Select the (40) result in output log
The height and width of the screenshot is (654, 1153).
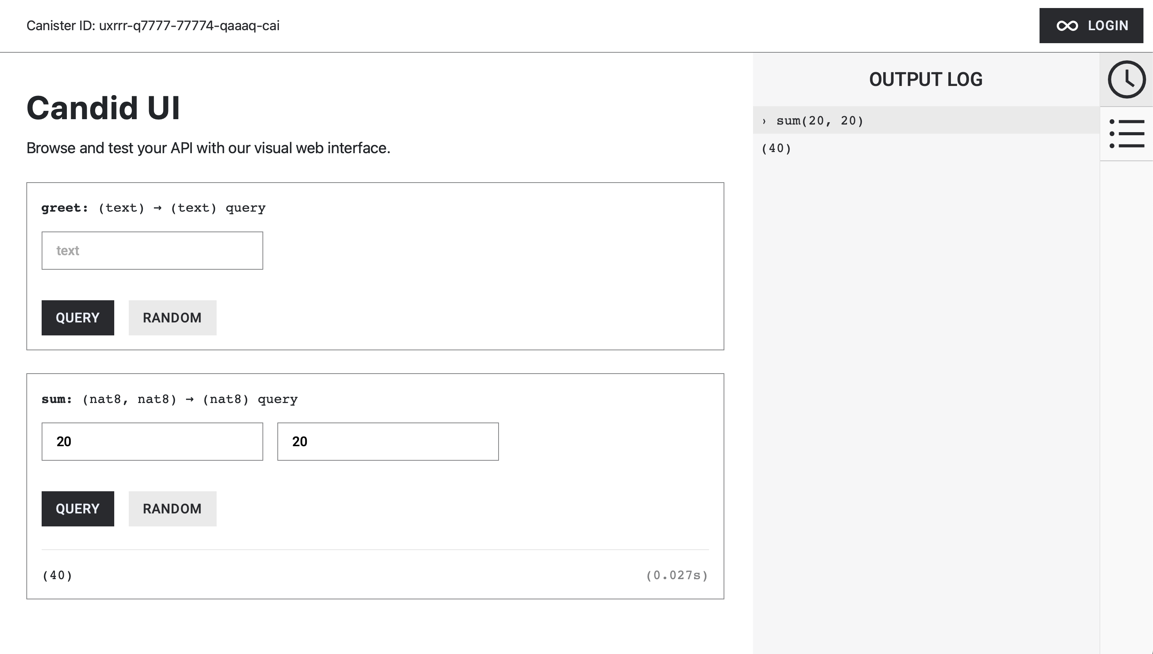pos(776,148)
